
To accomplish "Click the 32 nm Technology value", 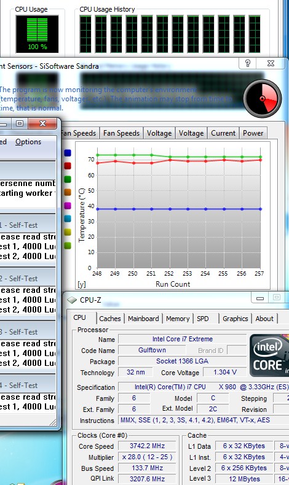I will click(136, 373).
